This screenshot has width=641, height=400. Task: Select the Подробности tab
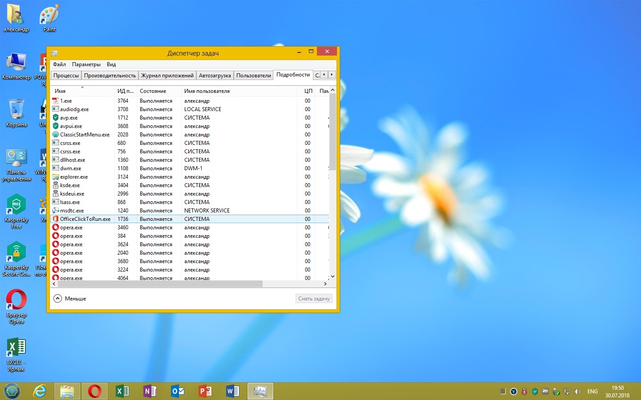(293, 75)
